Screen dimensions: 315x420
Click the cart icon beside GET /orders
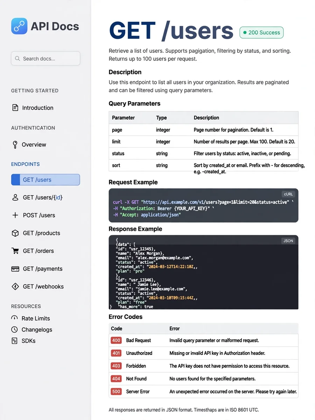click(15, 251)
